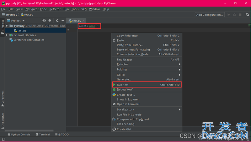
Task: Click the Python icon beside Create 'test'
Action: click(x=114, y=95)
